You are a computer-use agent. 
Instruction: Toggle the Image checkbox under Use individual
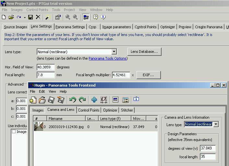coord(14,132)
